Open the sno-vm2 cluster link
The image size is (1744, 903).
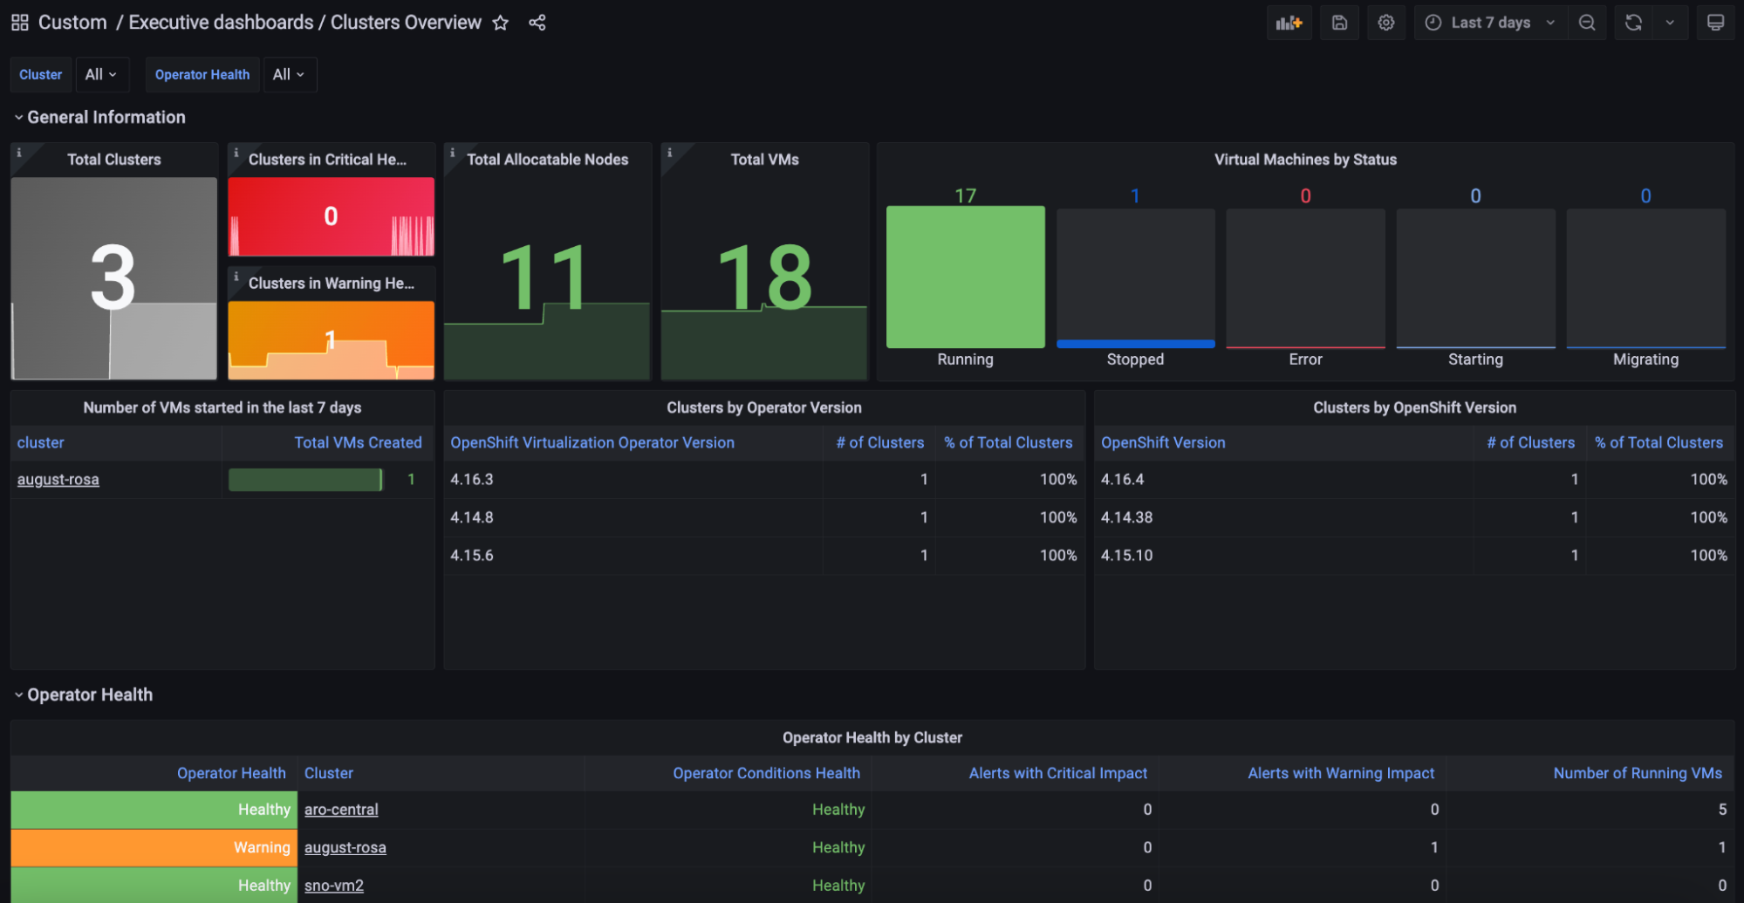click(x=334, y=886)
